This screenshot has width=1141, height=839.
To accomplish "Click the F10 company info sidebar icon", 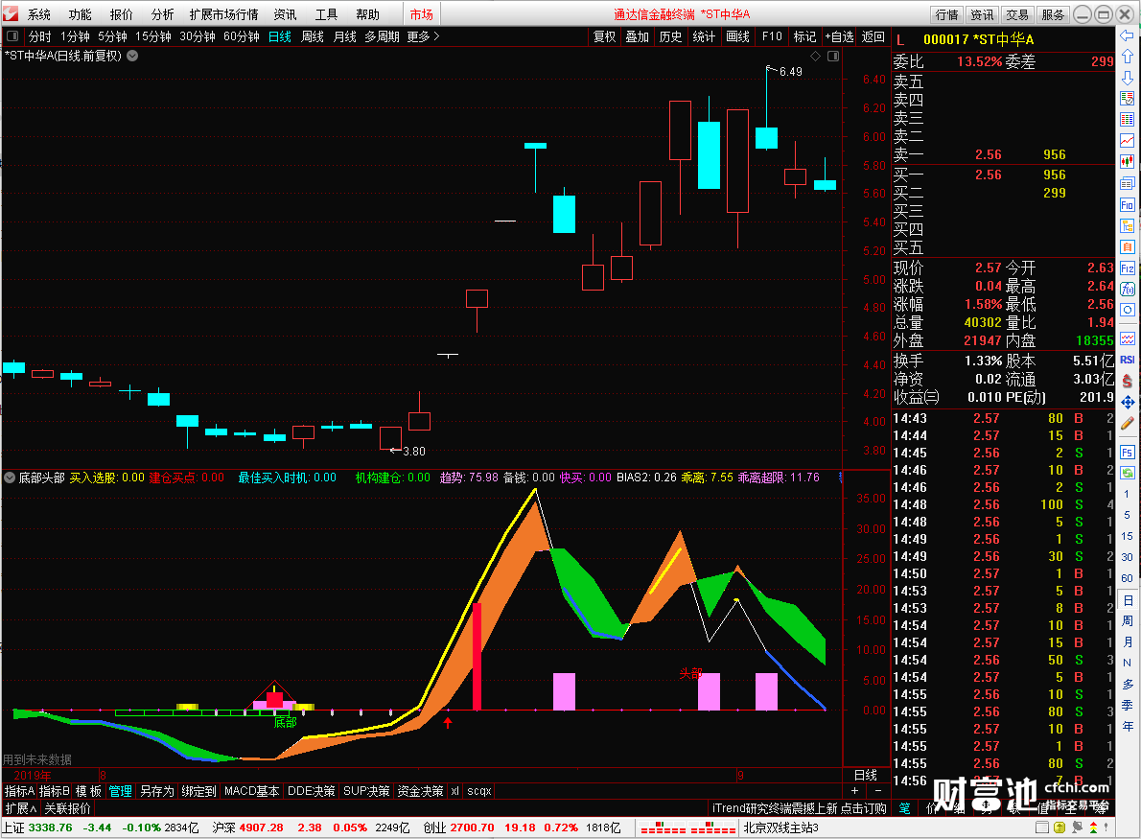I will (1128, 205).
